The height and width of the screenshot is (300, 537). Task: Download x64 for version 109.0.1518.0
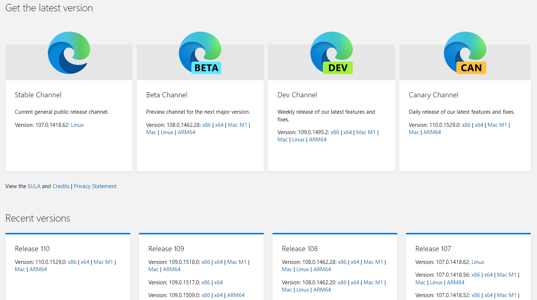[219, 262]
